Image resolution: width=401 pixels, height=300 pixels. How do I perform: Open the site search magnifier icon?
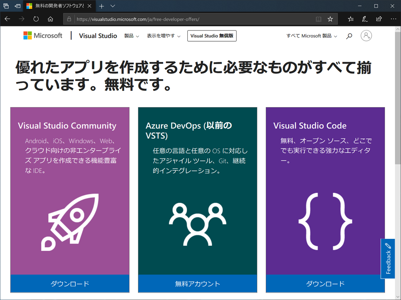(x=349, y=36)
